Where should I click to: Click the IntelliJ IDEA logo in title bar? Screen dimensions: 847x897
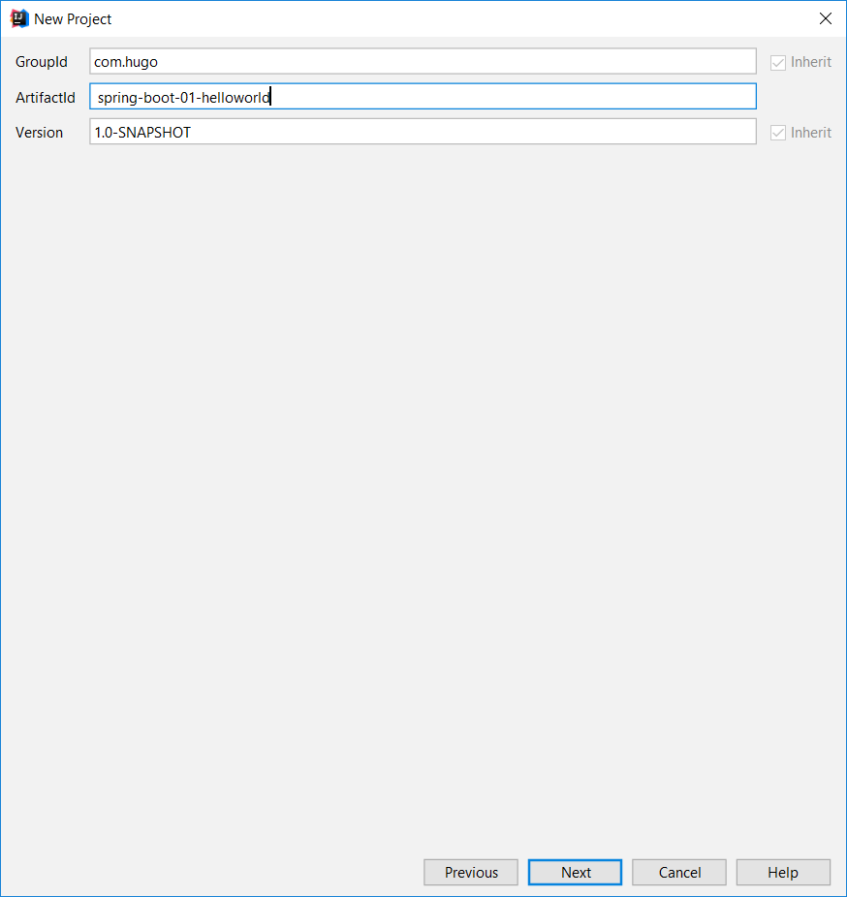(19, 18)
